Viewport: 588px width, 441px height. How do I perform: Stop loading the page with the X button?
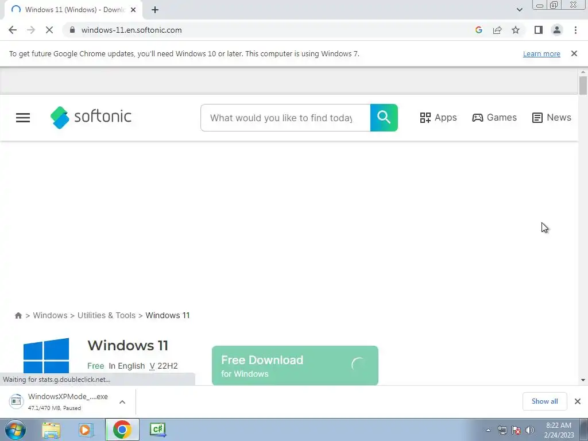coord(49,30)
